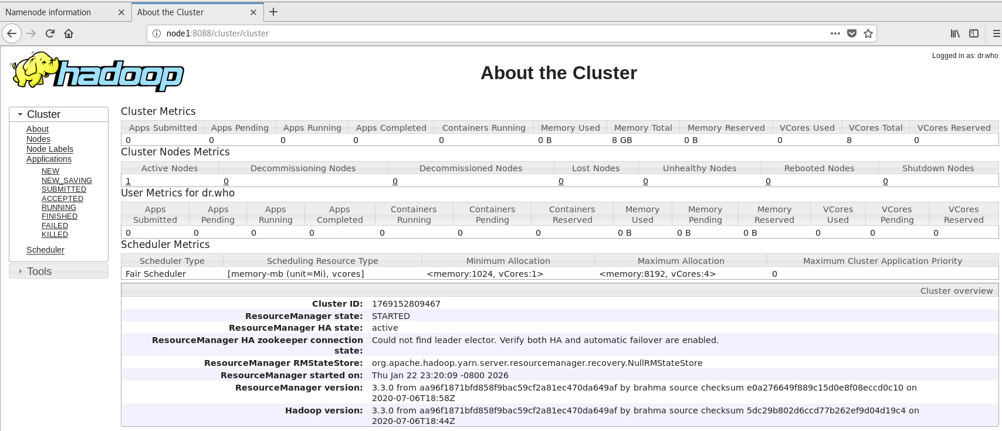Open the Applications link
1002x431 pixels.
pos(49,159)
